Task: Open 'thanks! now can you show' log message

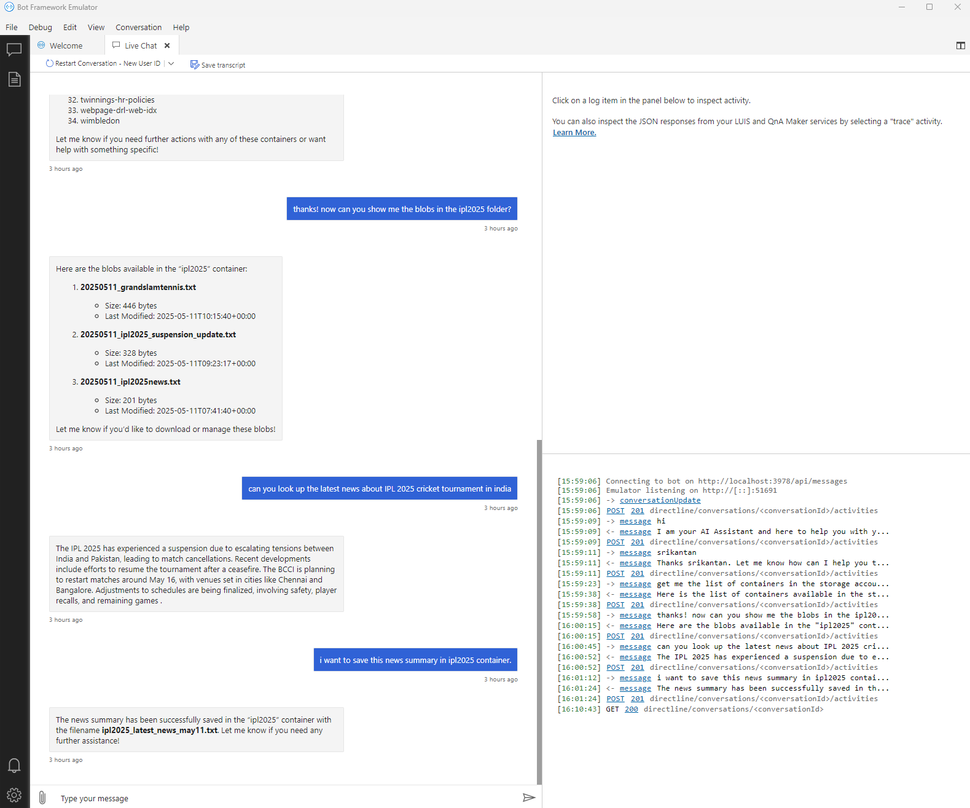Action: click(635, 615)
